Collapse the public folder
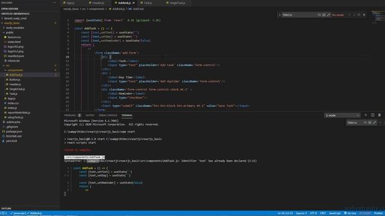Image resolution: width=385 pixels, height=216 pixels. coord(10,32)
